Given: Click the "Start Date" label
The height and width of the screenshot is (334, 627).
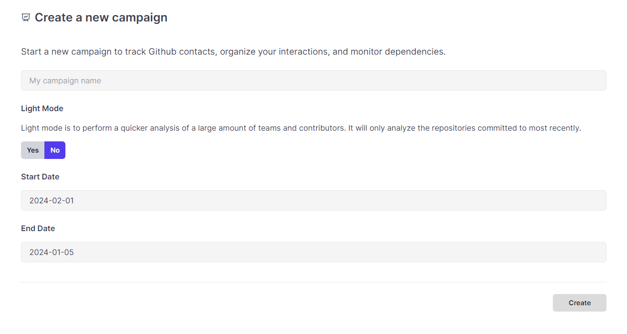Looking at the screenshot, I should click(x=40, y=177).
